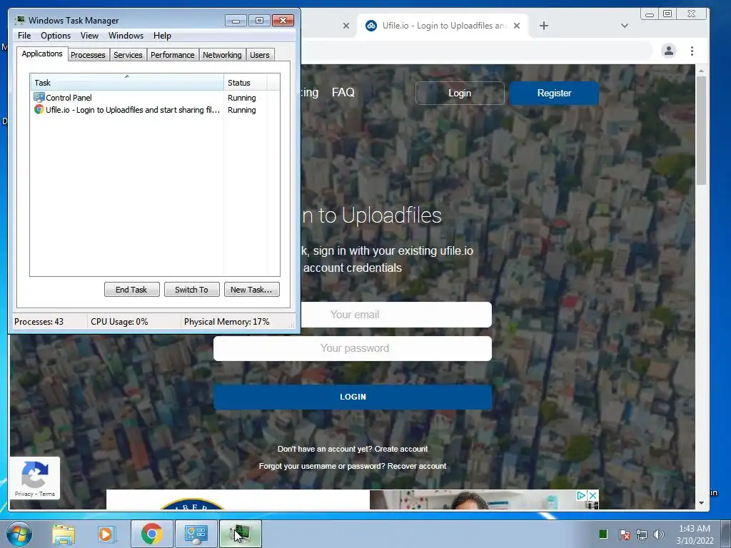Open the Action Center flag tray icon
Viewport: 731px width, 548px height.
[625, 534]
